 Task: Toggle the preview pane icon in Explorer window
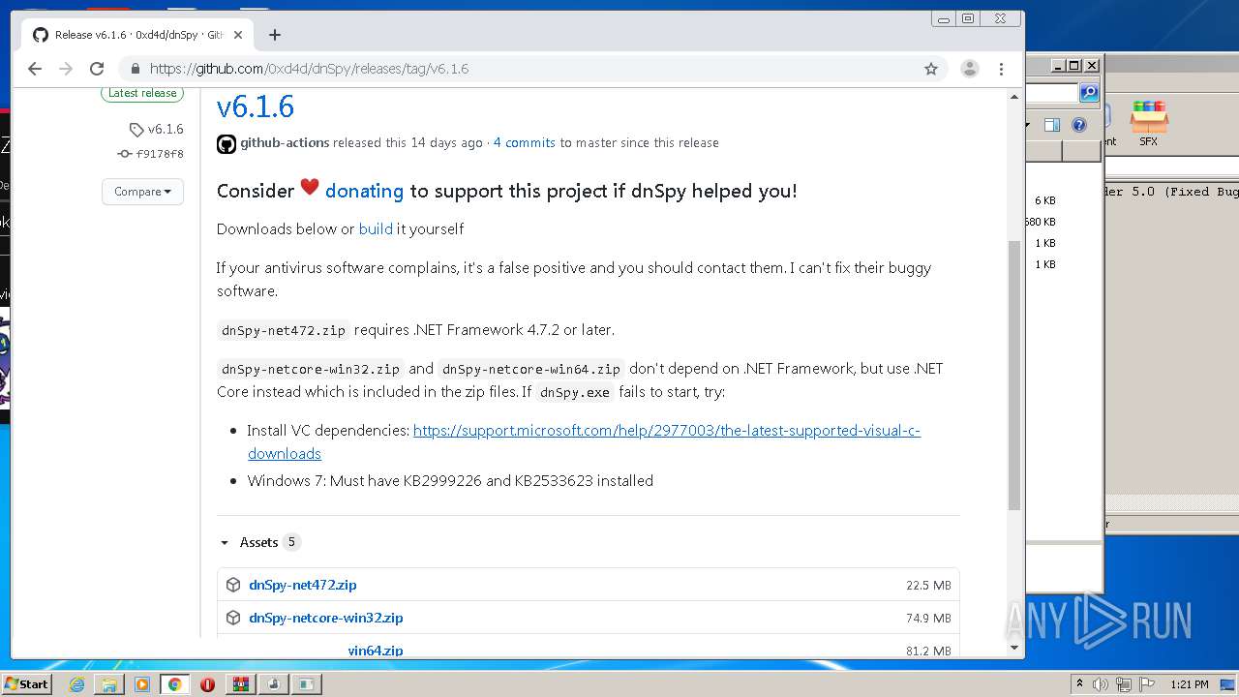1052,125
